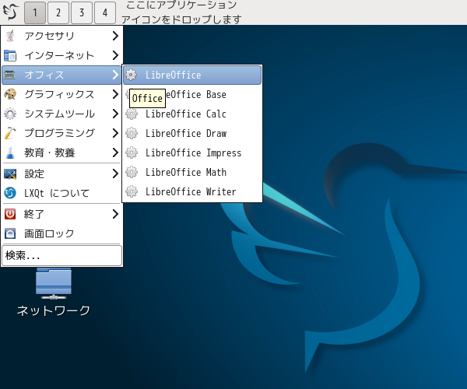467x389 pixels.
Task: Switch to desktop 2
Action: [58, 12]
